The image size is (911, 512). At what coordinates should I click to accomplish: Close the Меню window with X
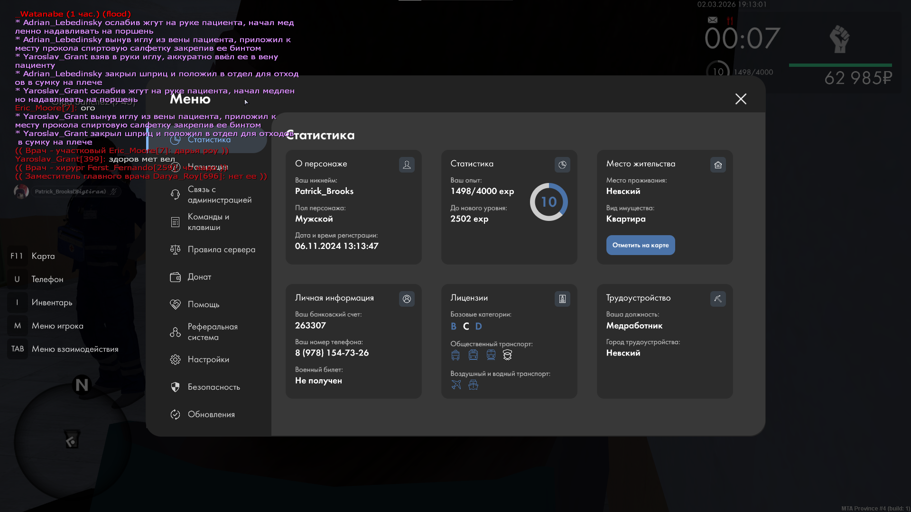[741, 99]
